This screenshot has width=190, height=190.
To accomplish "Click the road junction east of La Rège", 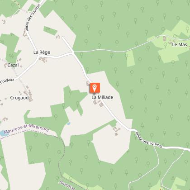I will click(x=73, y=53).
